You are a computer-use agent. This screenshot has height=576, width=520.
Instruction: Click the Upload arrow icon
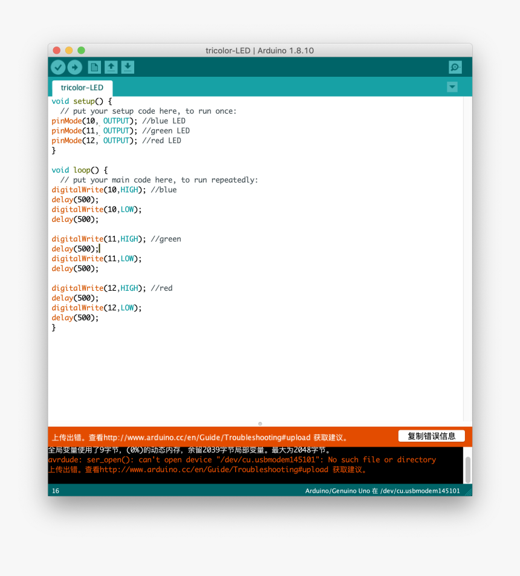74,68
